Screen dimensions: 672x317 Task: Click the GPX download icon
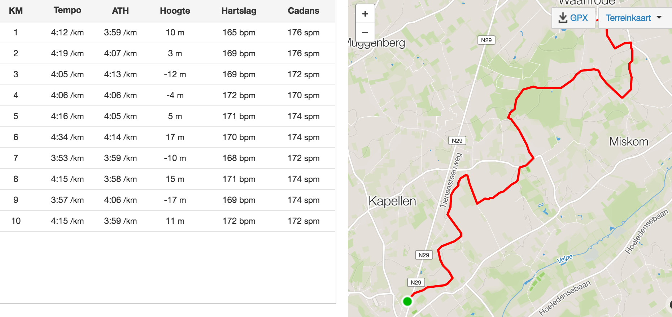click(563, 18)
